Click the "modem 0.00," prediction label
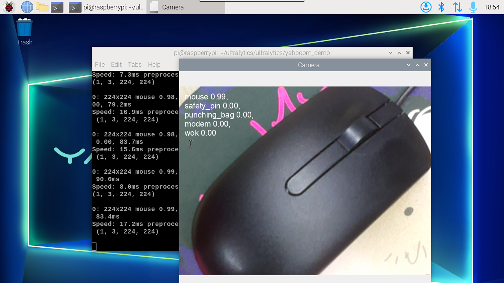 coord(208,124)
